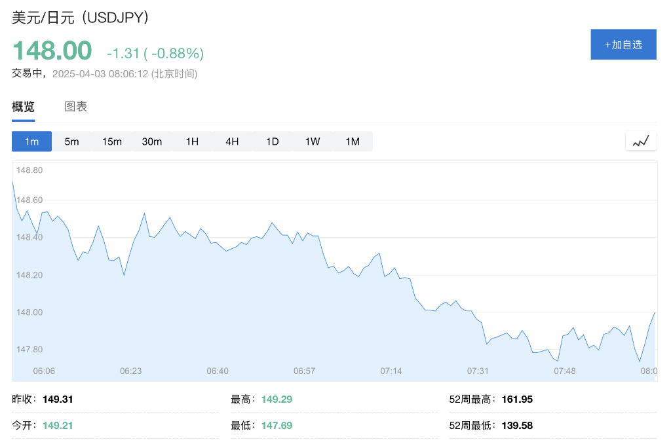Click the 美元/日元 (USDJPY) title
671x444 pixels.
pyautogui.click(x=81, y=18)
